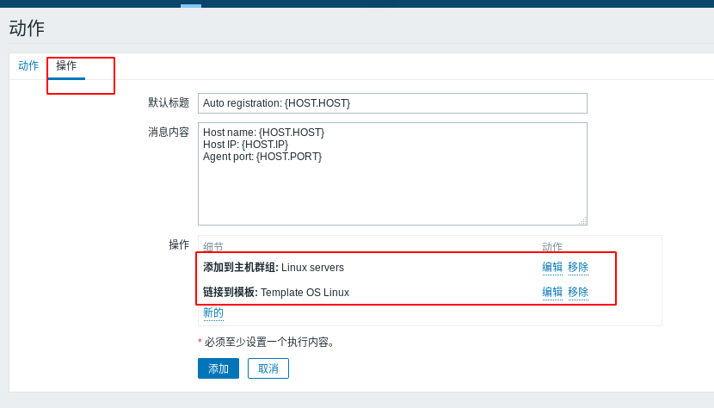Click the 默认标题 field label
Image resolution: width=714 pixels, height=408 pixels.
[x=169, y=103]
